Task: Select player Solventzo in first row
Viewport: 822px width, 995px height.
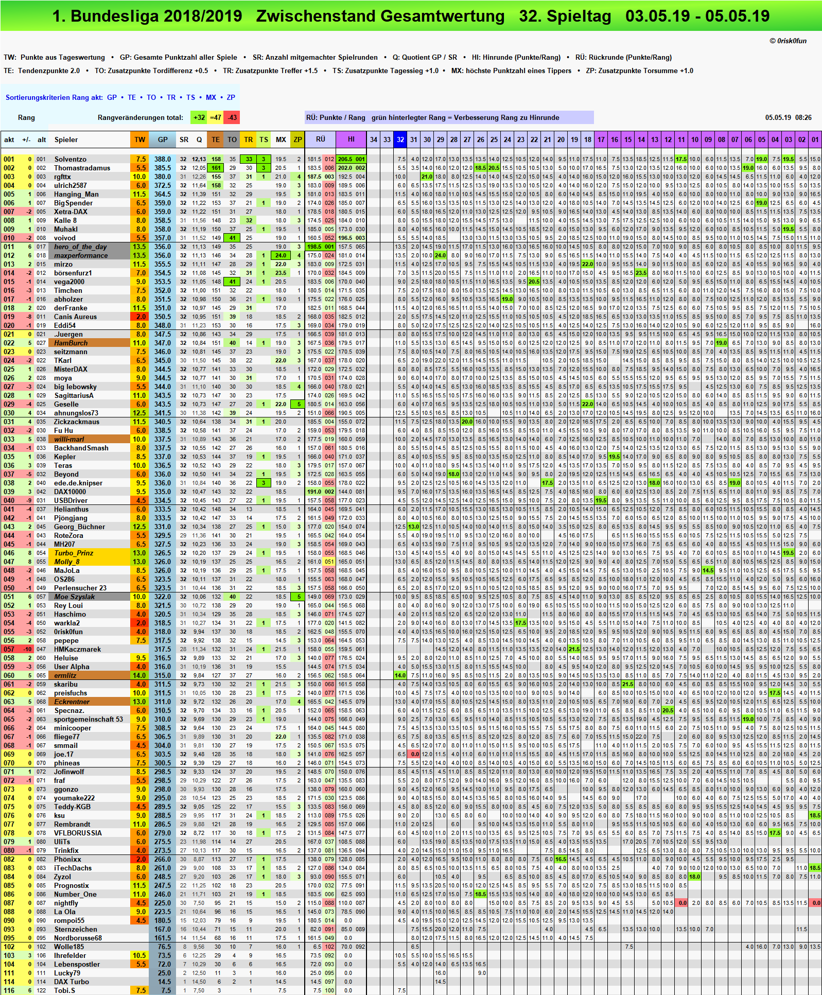Action: point(71,159)
